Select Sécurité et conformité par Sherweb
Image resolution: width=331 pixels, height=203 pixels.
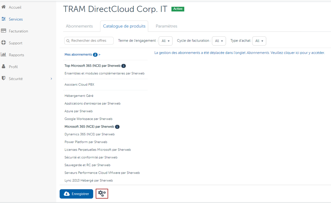coord(91,157)
